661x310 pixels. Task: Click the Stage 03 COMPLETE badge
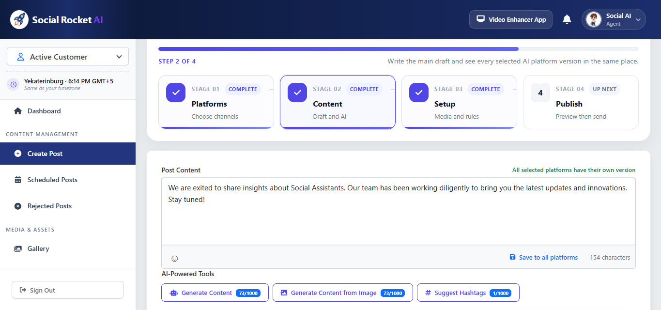point(486,89)
